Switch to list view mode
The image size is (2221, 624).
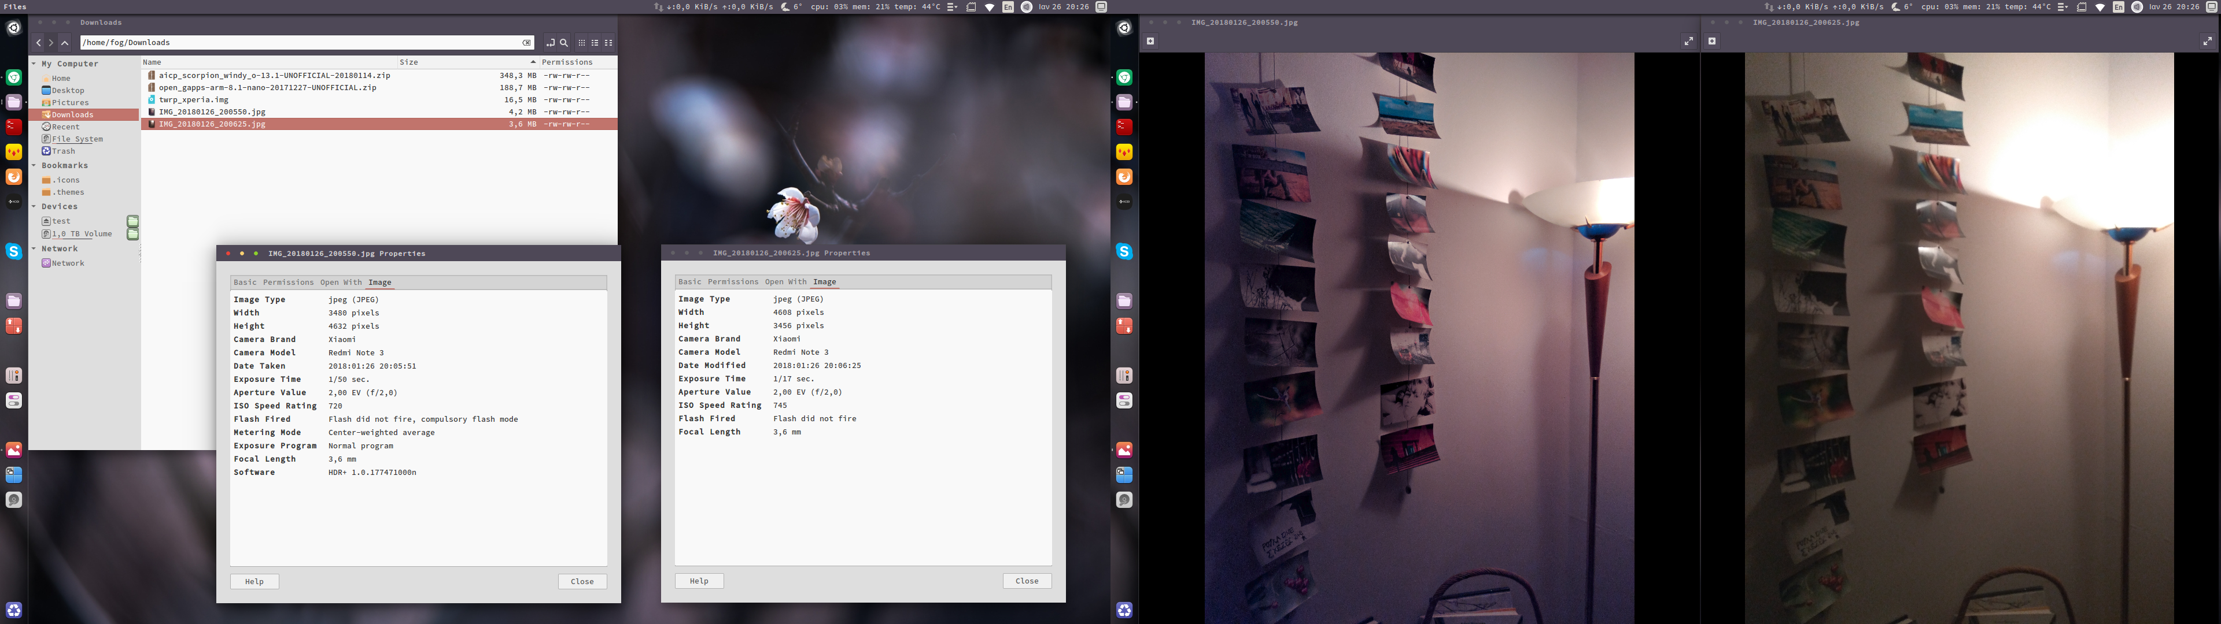[x=595, y=42]
